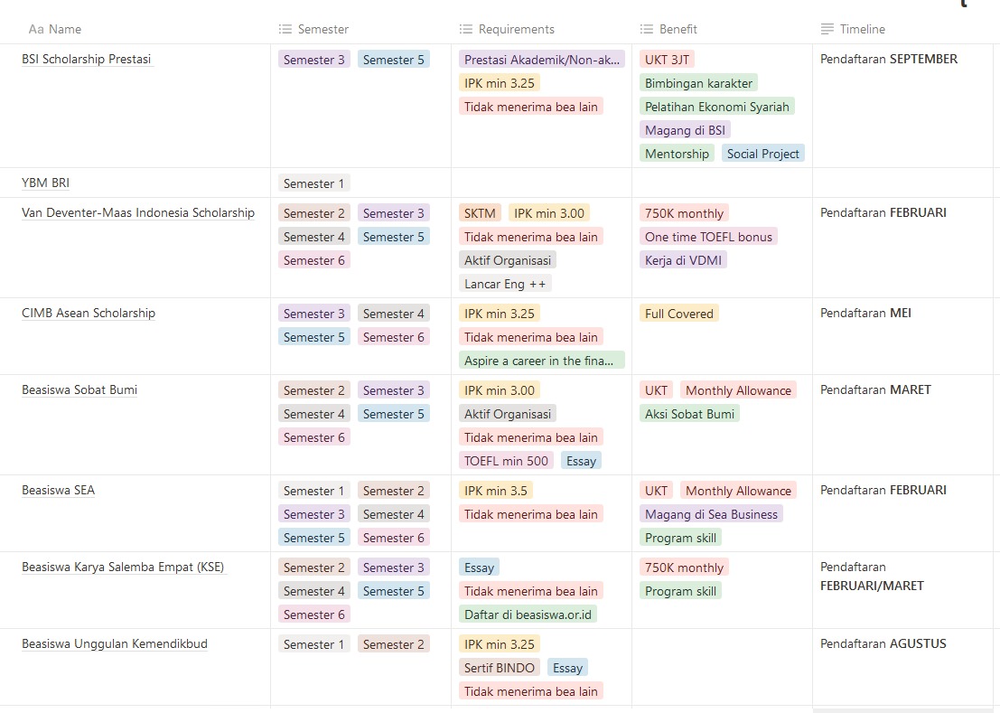Click empty Timeline cell of YBM BRI
This screenshot has width=1000, height=713.
pos(903,183)
